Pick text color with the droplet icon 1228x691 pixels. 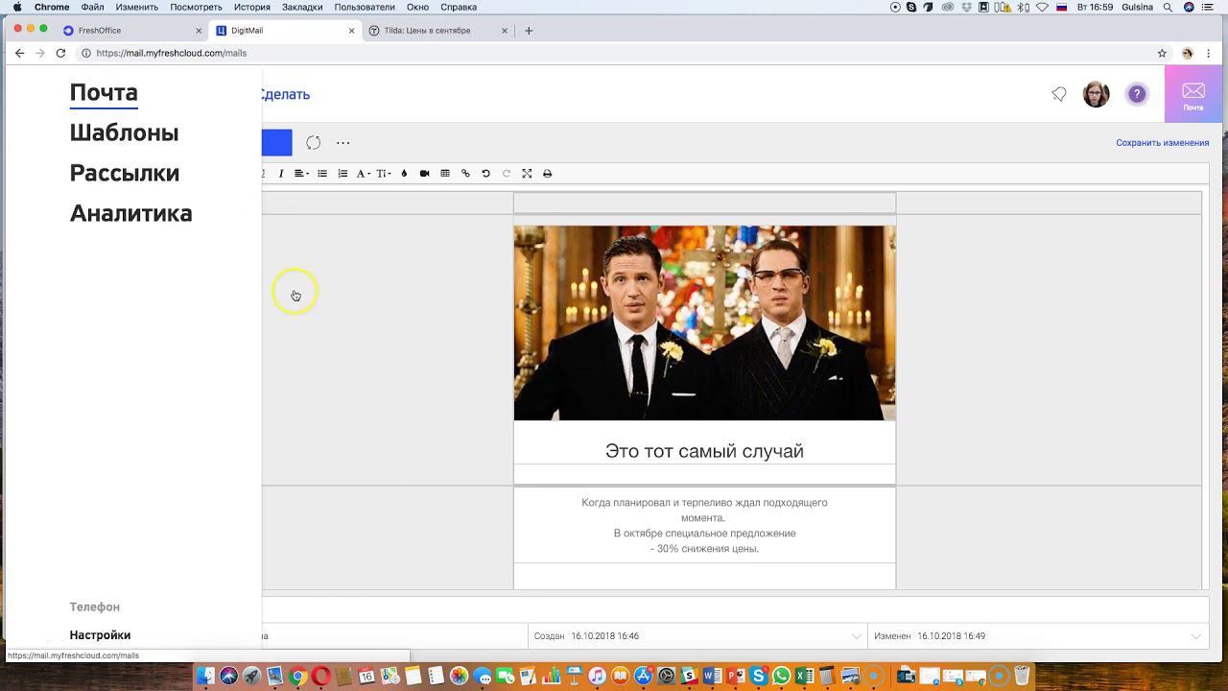click(x=404, y=174)
